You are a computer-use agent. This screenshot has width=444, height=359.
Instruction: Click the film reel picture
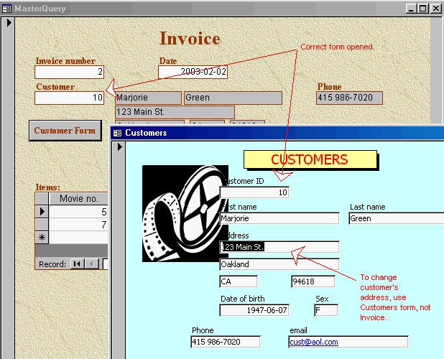pos(185,213)
